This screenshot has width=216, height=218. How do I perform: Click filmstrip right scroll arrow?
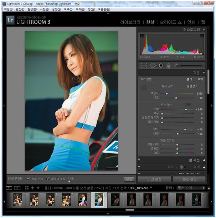tap(212, 201)
